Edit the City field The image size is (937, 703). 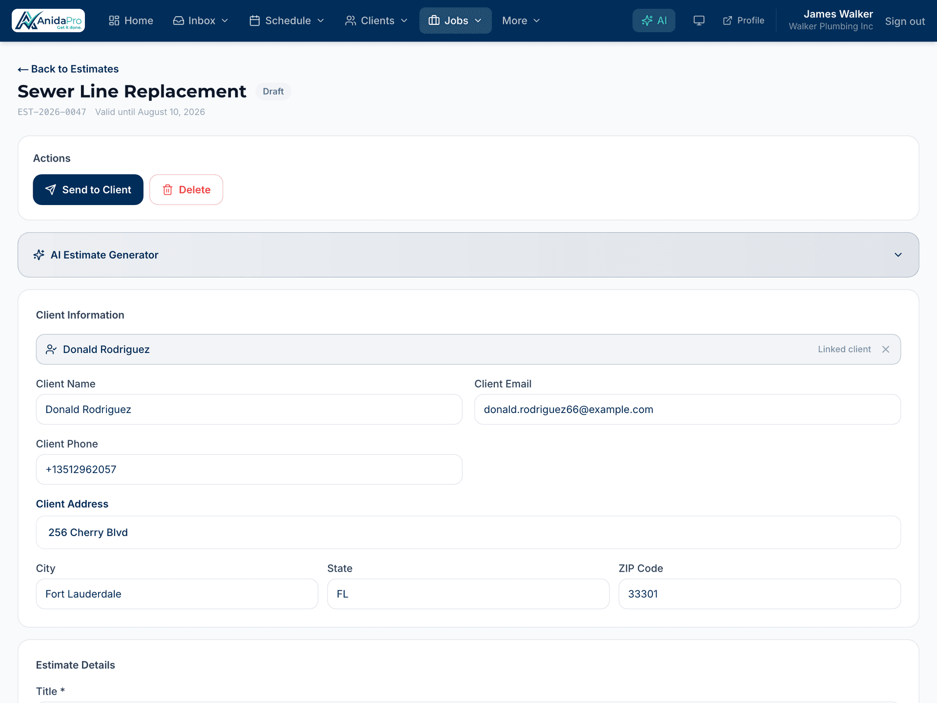pyautogui.click(x=177, y=594)
